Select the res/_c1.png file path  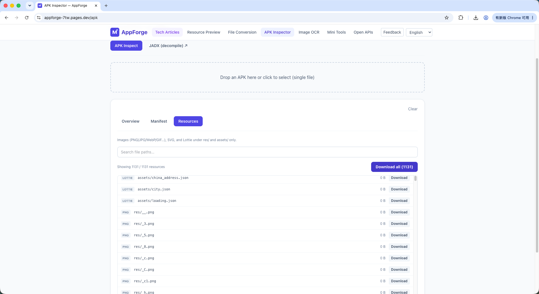145,281
